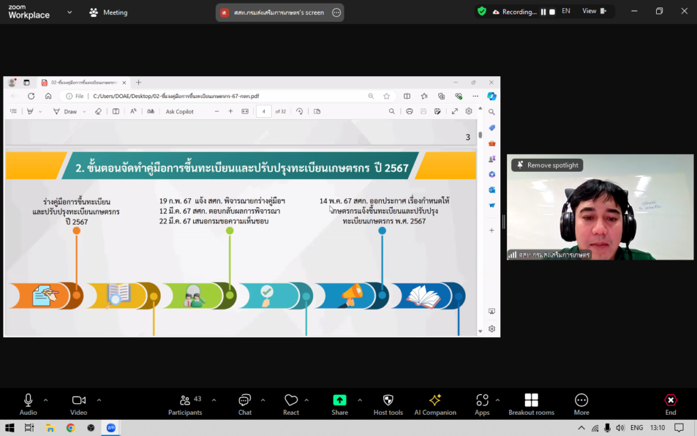The height and width of the screenshot is (436, 697).
Task: Switch to the Meeting tab
Action: click(108, 12)
